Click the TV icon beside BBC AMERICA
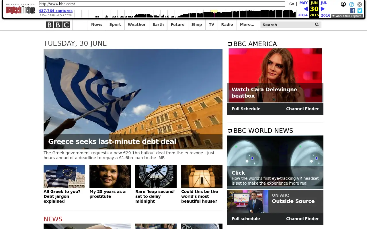The height and width of the screenshot is (229, 367). (230, 44)
